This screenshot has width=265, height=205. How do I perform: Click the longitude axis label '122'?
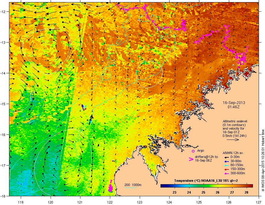110,202
